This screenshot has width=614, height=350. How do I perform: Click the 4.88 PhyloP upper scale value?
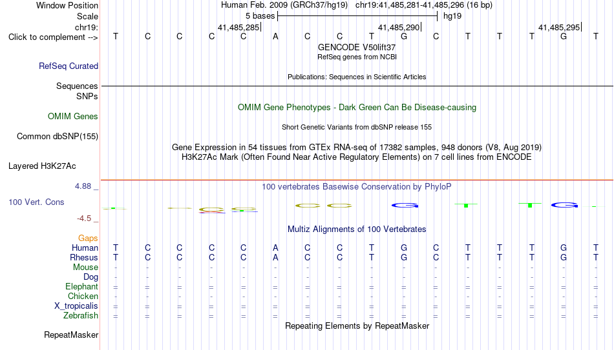tap(83, 186)
